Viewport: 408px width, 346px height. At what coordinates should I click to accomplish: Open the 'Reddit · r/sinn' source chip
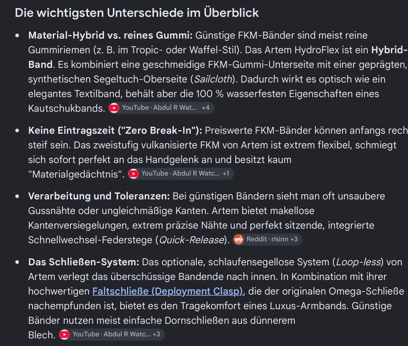[267, 239]
